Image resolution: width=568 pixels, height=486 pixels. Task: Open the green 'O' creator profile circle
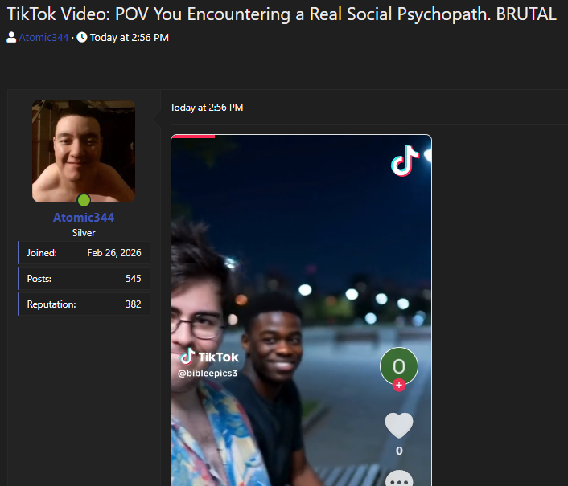399,366
